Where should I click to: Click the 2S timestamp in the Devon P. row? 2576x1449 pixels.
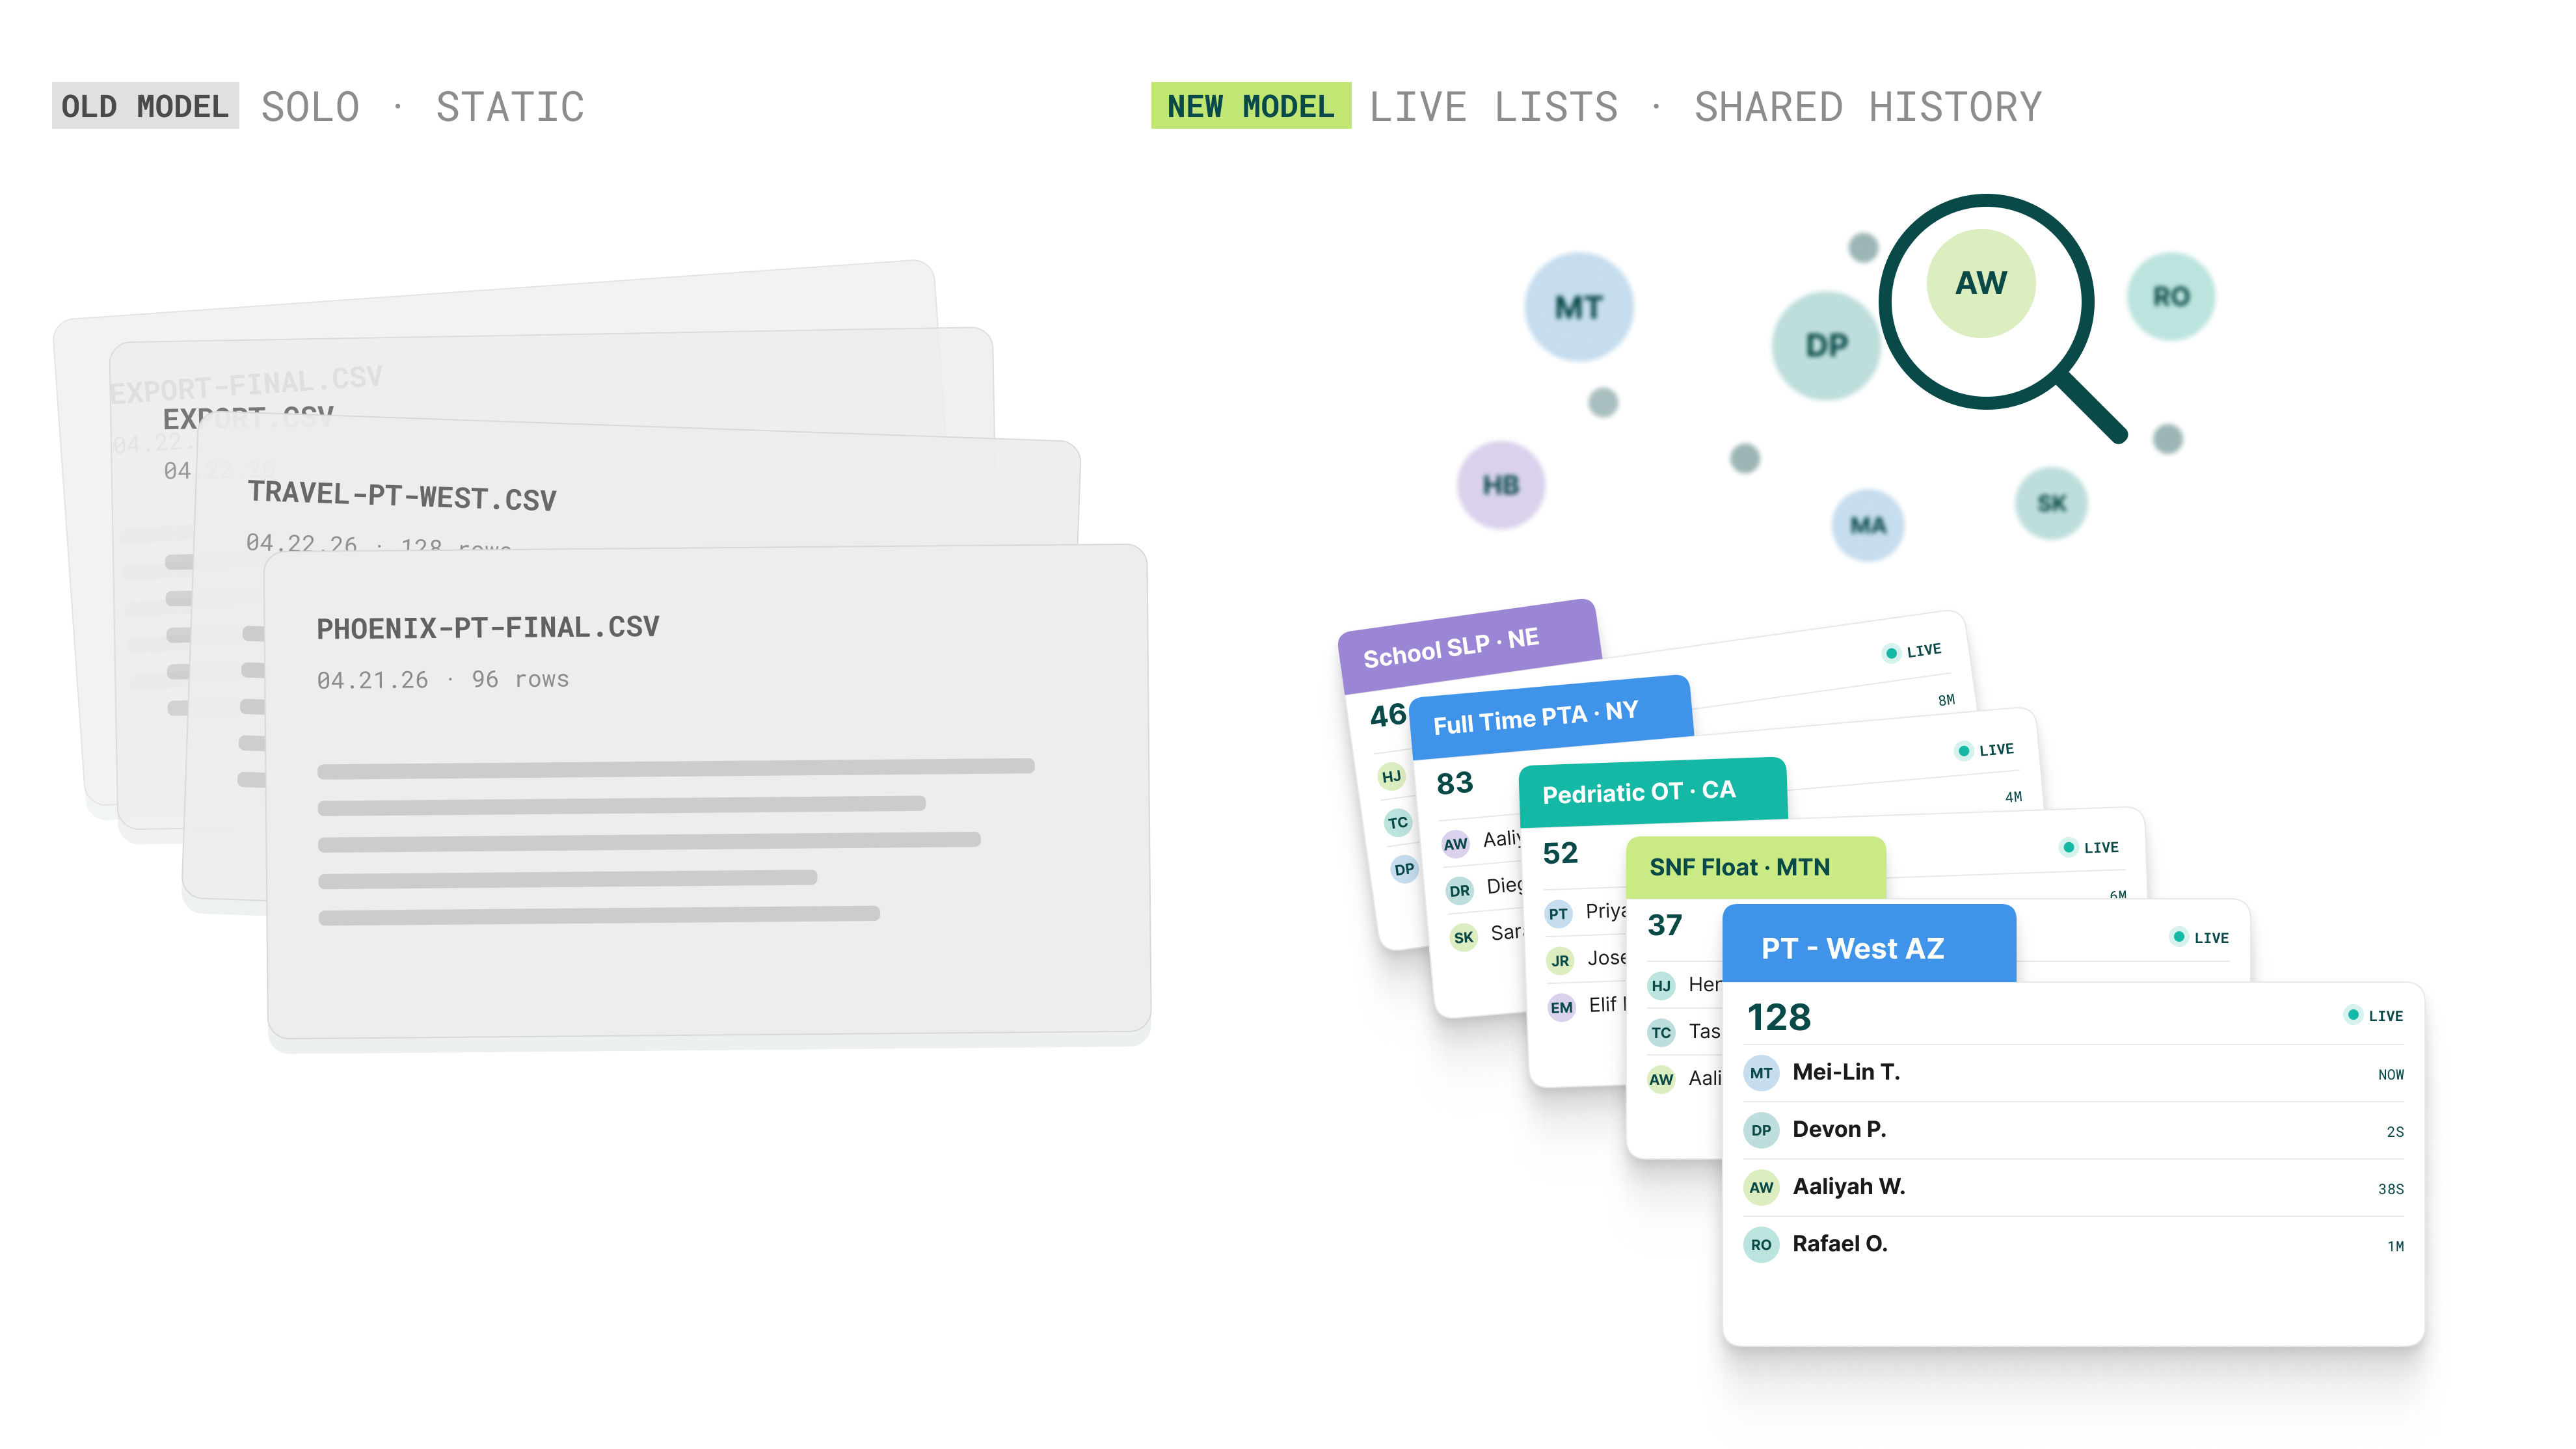pos(2395,1131)
